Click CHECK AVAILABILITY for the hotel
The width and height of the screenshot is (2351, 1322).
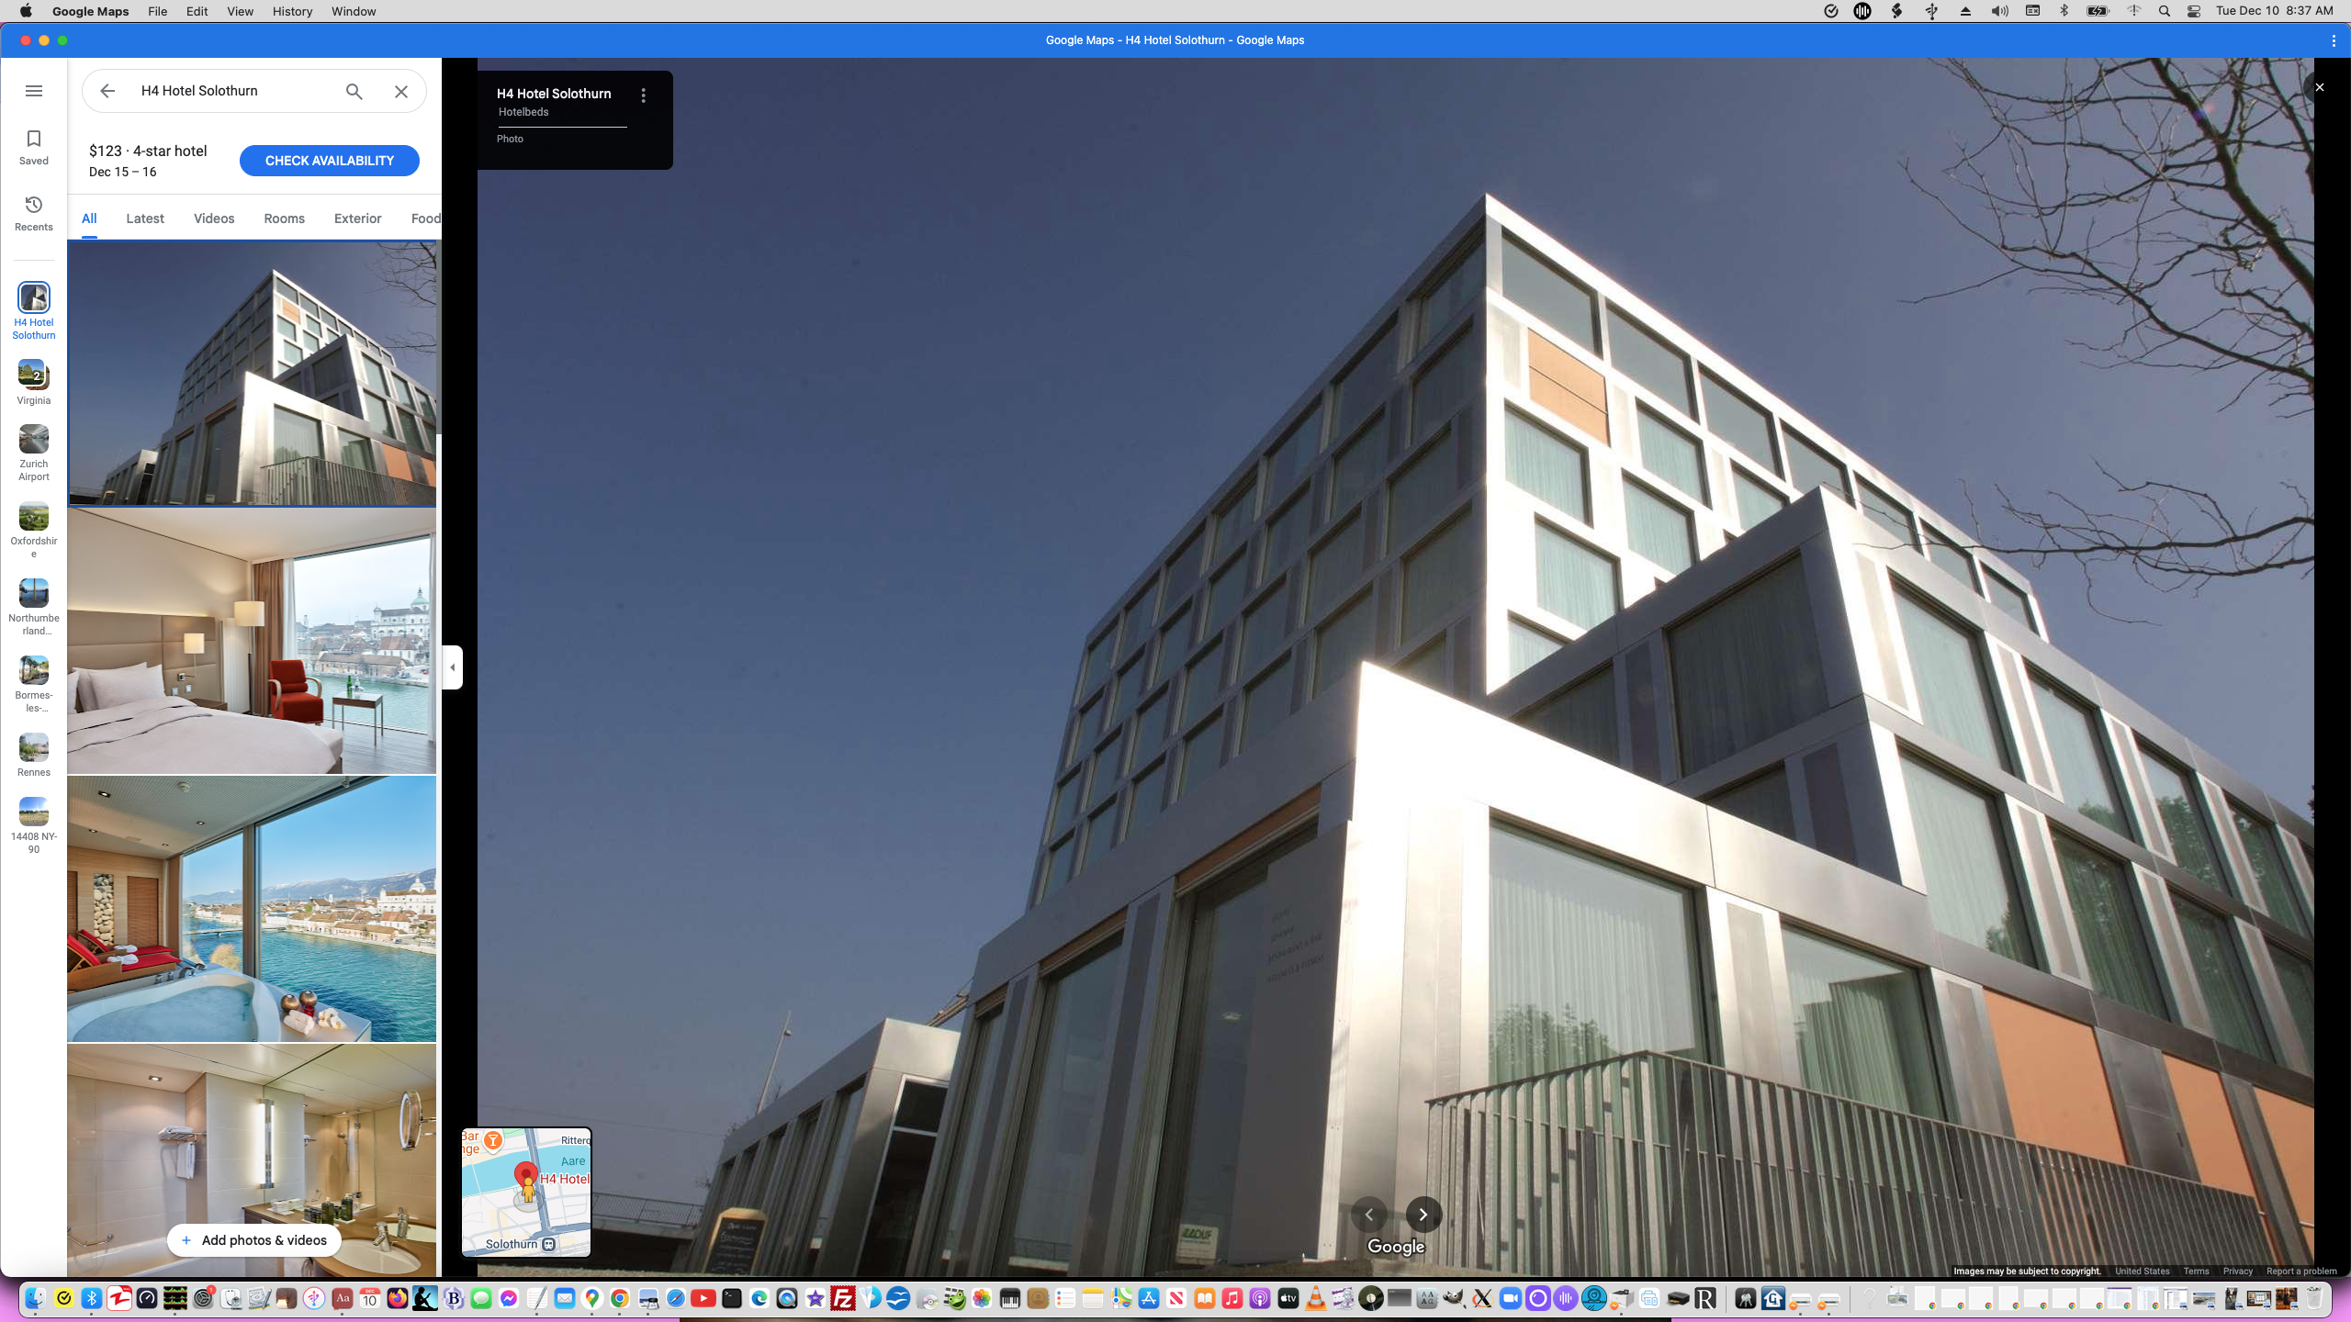click(x=329, y=160)
